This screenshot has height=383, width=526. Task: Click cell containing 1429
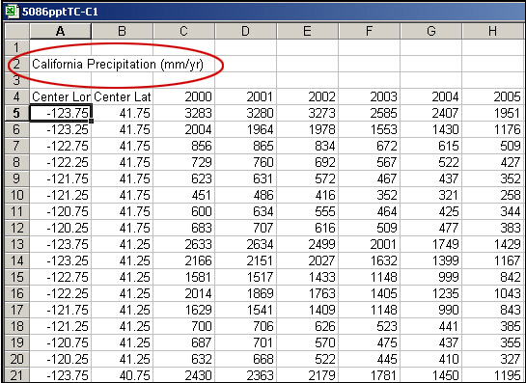coord(493,244)
